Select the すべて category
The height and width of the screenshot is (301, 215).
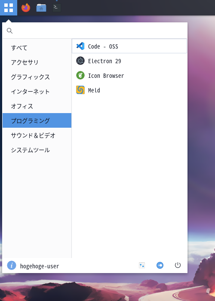pos(37,47)
